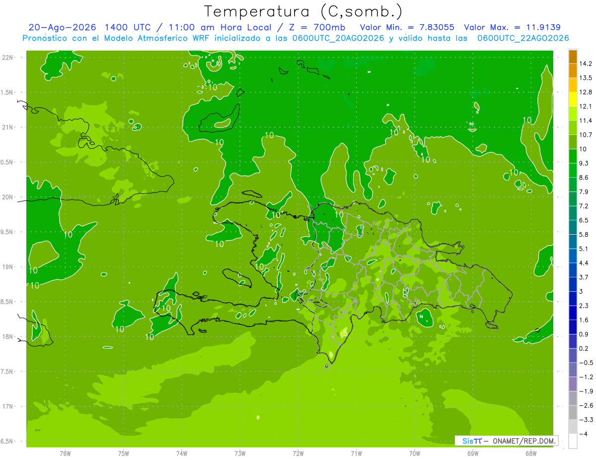The width and height of the screenshot is (596, 460).
Task: Click the 4.4 color legend value
Action: [x=584, y=263]
